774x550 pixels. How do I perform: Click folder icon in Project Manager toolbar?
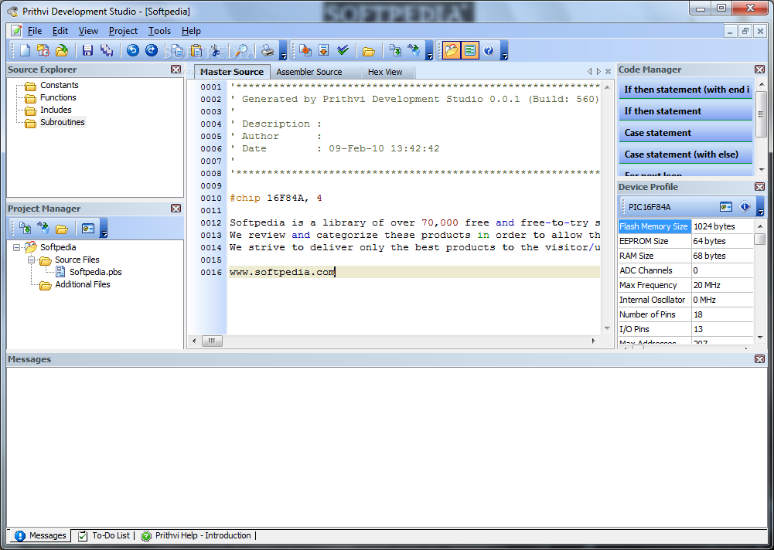62,229
